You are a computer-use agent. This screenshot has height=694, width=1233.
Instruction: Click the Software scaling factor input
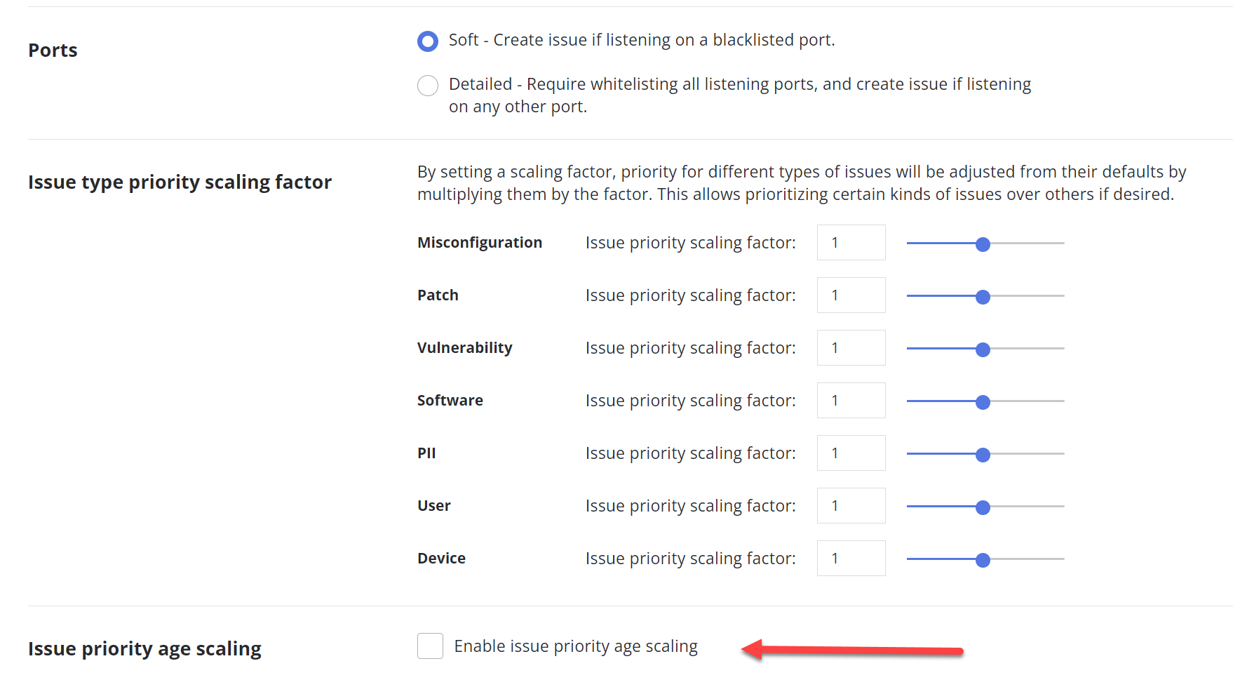[x=851, y=401]
